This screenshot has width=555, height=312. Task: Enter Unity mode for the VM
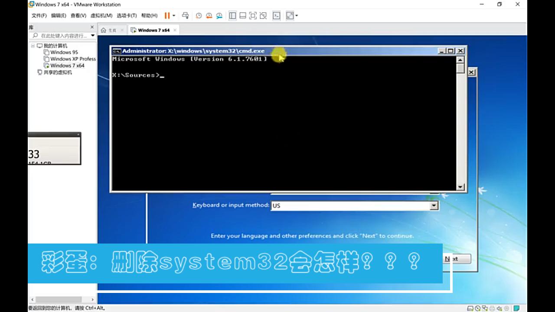263,16
